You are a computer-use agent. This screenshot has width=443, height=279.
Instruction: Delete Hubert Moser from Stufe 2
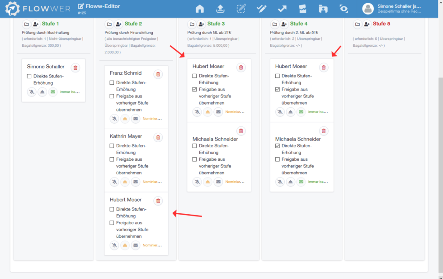158,201
